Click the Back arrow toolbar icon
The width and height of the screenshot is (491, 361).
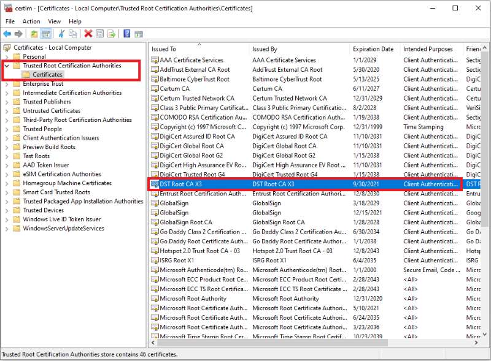pos(7,34)
